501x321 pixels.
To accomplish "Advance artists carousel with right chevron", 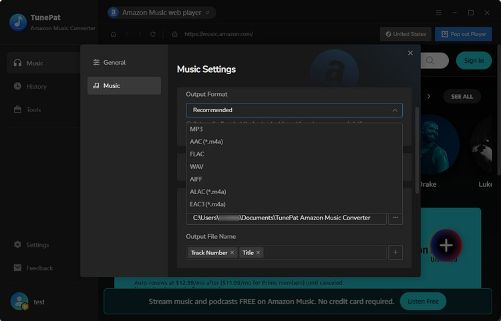I will (429, 96).
